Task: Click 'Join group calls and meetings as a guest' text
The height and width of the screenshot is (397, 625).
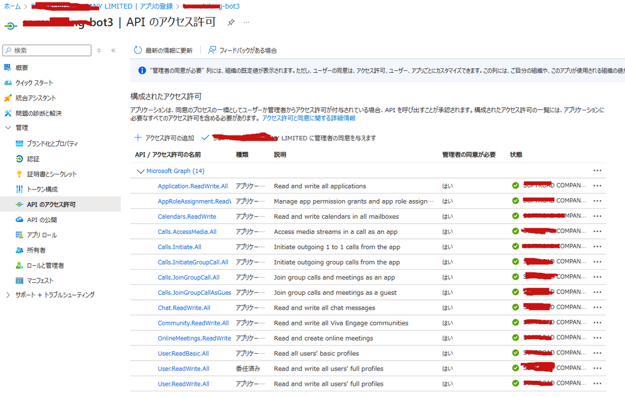Action: (x=335, y=293)
